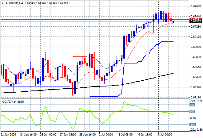
Task: Select the CCI -100 level label
Action: [193, 125]
